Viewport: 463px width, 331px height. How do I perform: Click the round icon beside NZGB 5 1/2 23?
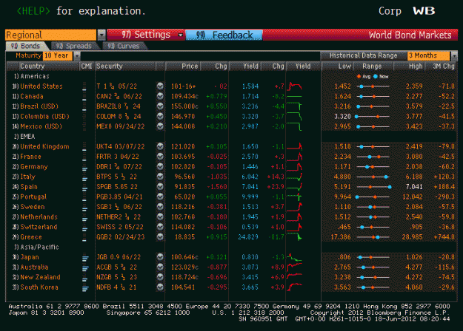click(160, 277)
